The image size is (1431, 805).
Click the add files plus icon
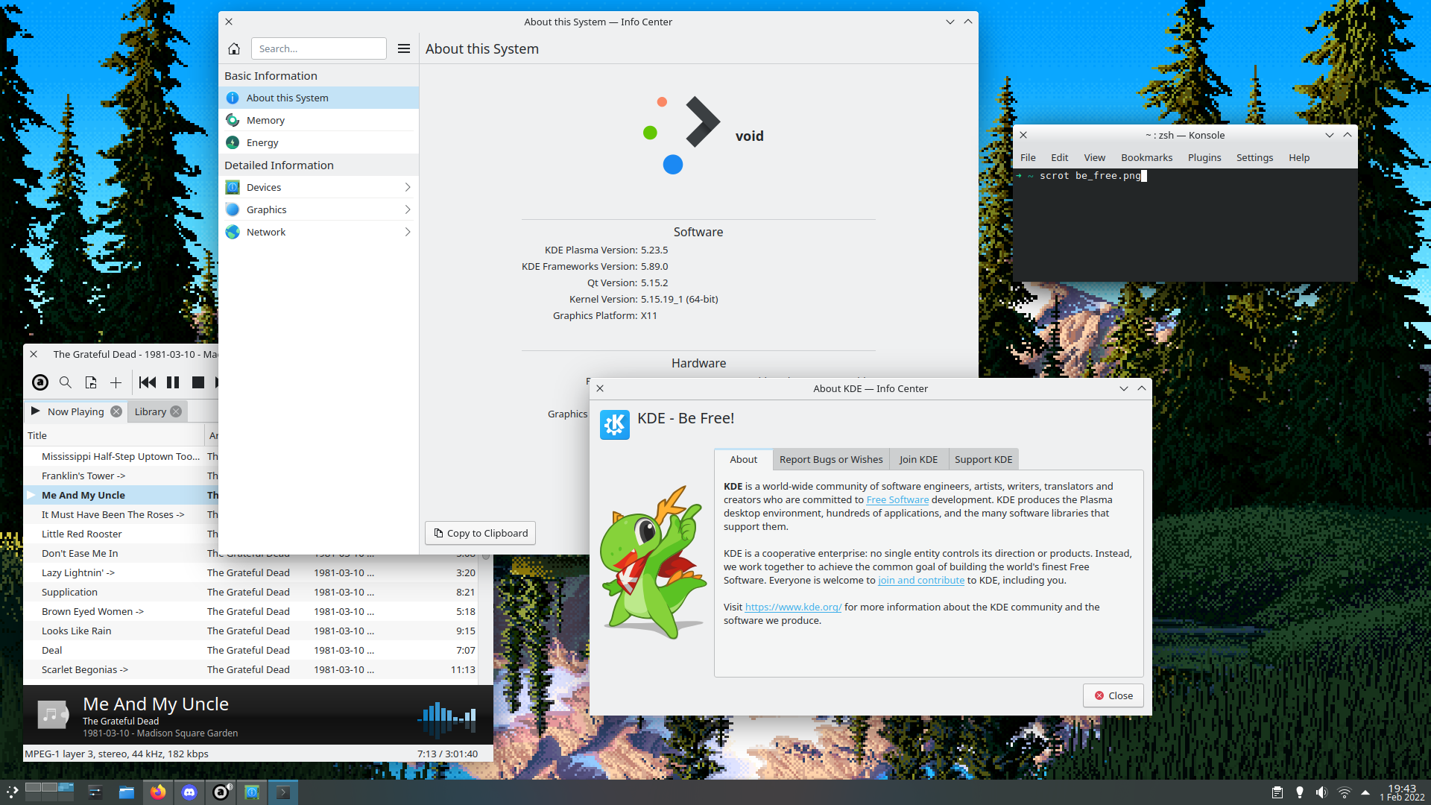[116, 382]
